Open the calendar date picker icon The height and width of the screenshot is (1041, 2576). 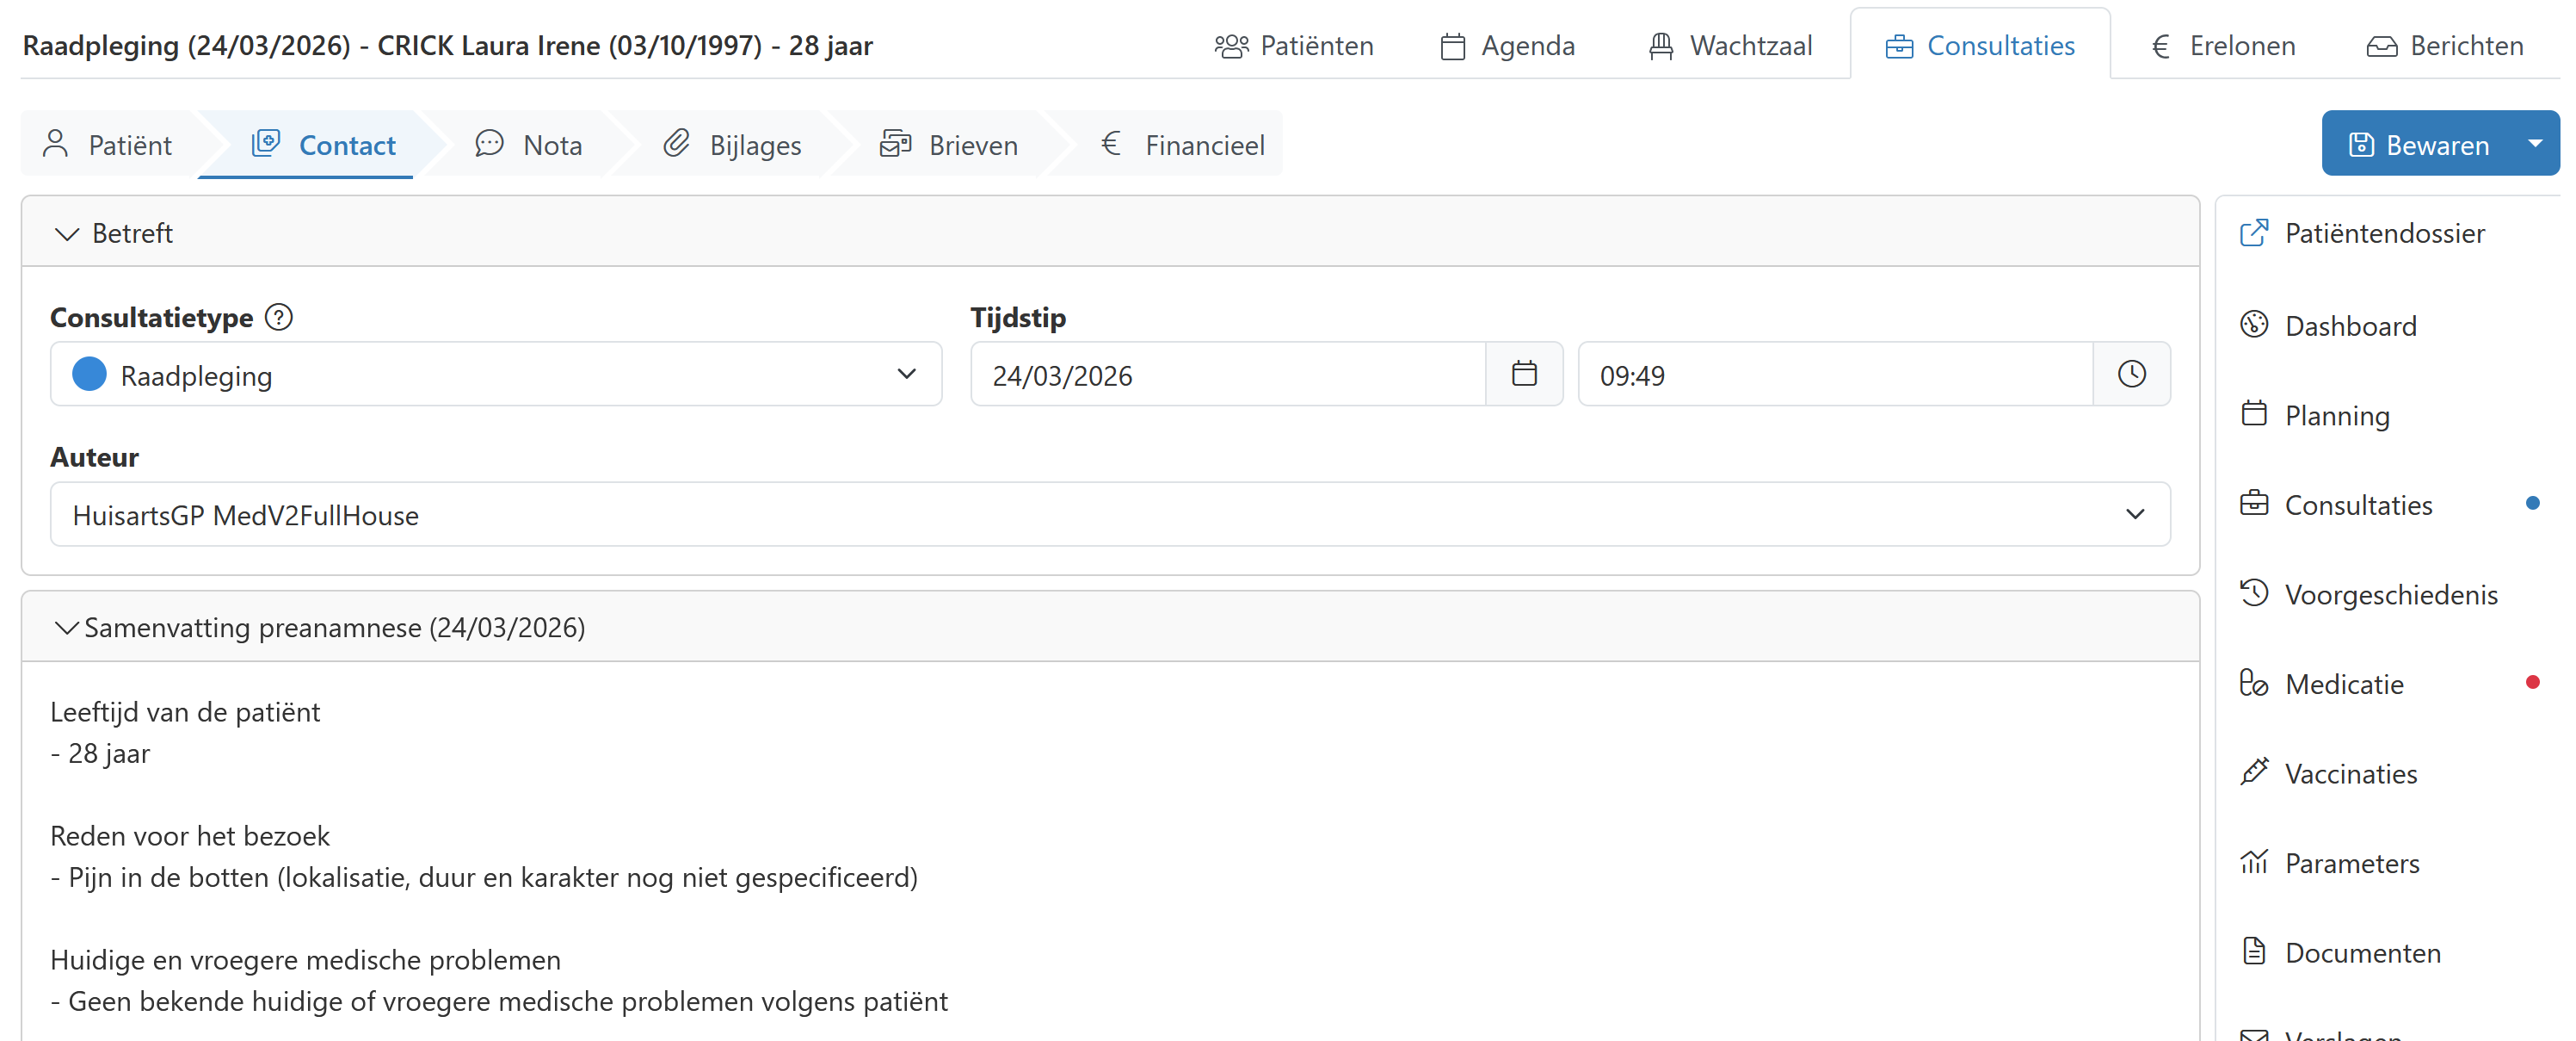pos(1523,375)
